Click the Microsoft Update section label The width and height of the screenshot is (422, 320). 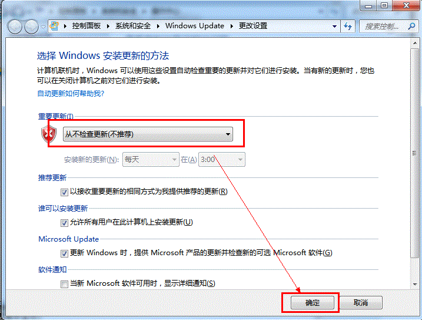(x=69, y=239)
